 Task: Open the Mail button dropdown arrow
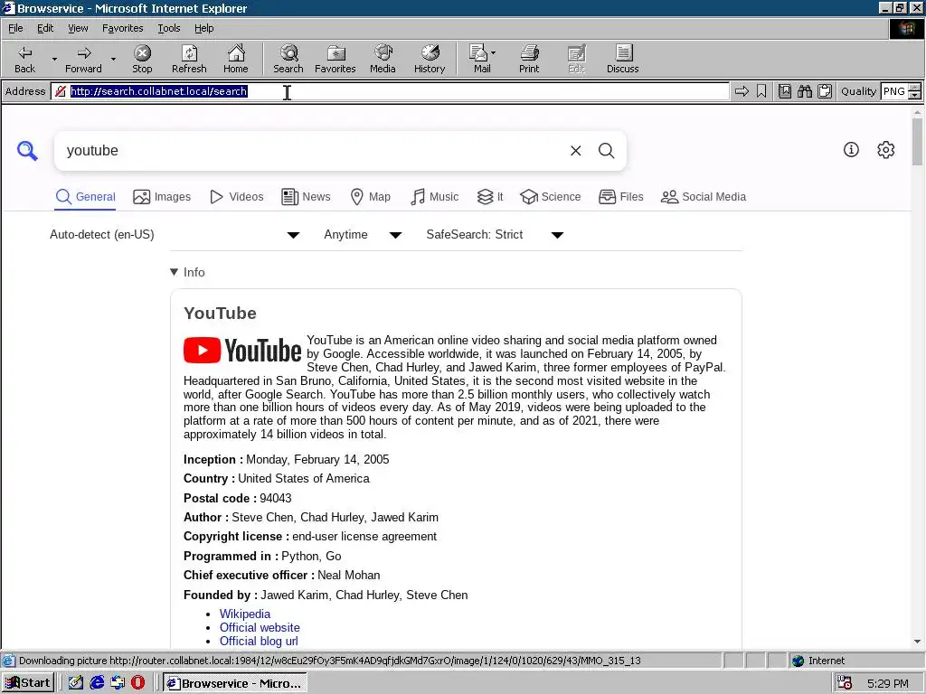(493, 53)
